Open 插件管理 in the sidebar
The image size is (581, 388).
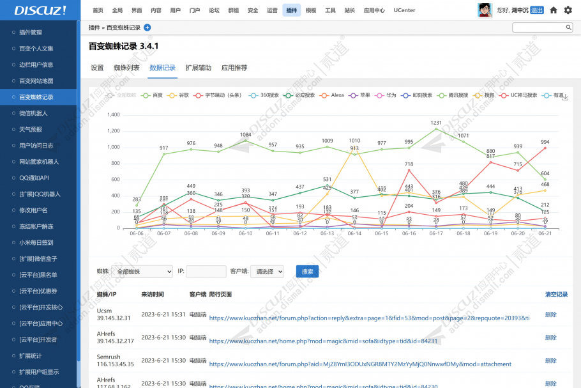pos(31,33)
